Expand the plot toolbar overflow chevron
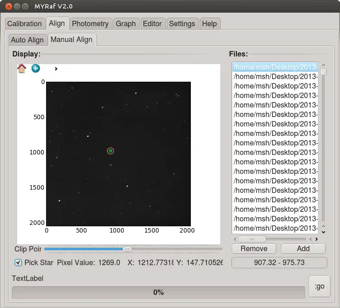 click(56, 69)
